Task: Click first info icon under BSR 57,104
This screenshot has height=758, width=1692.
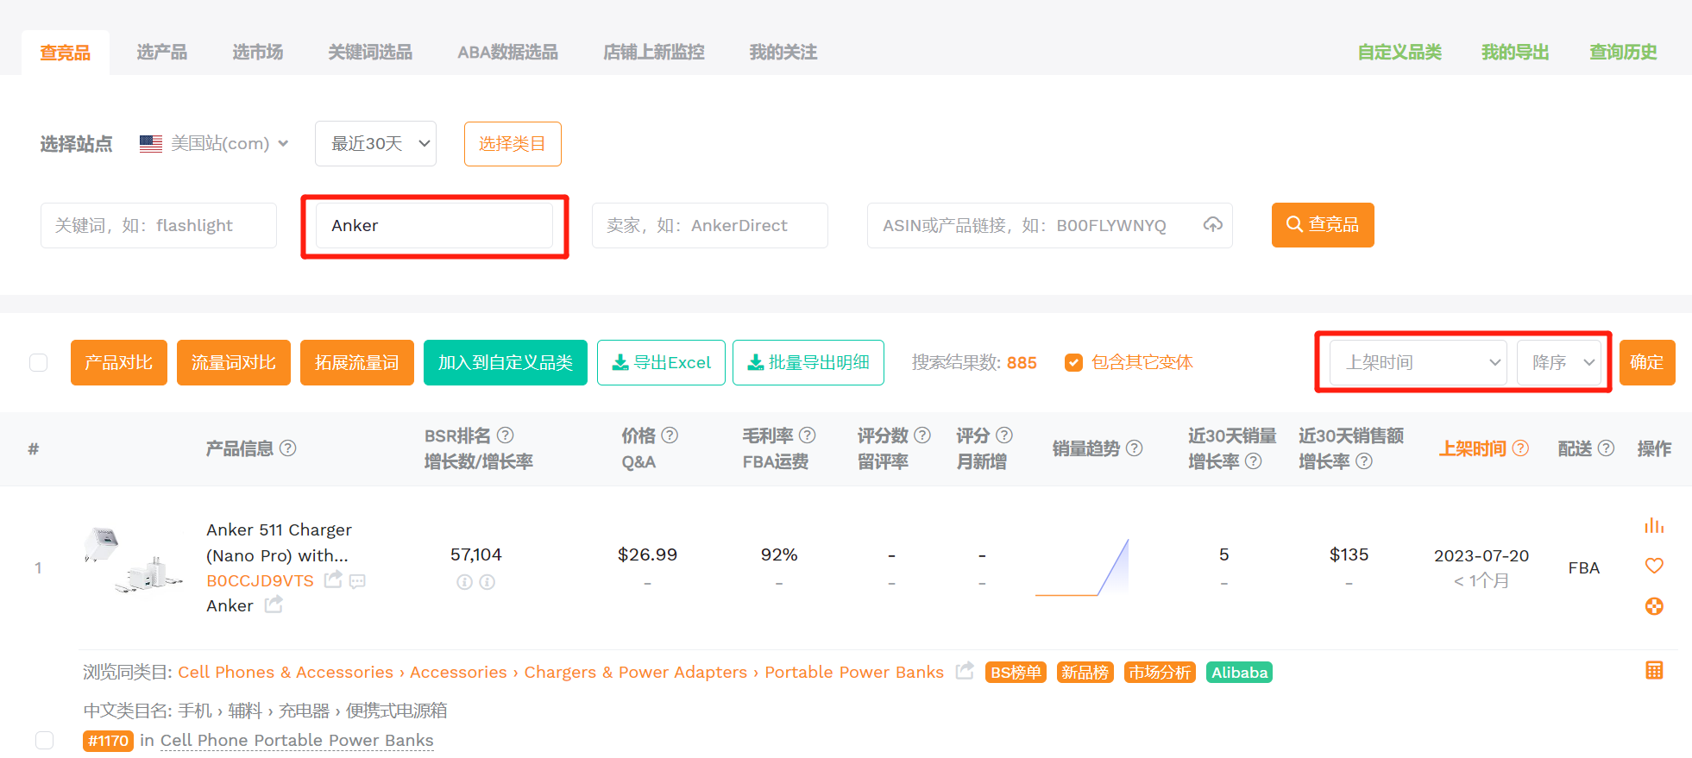Action: click(464, 582)
